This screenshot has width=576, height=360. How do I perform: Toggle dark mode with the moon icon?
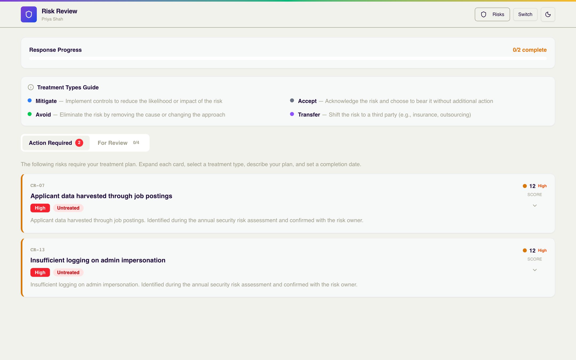click(x=548, y=14)
